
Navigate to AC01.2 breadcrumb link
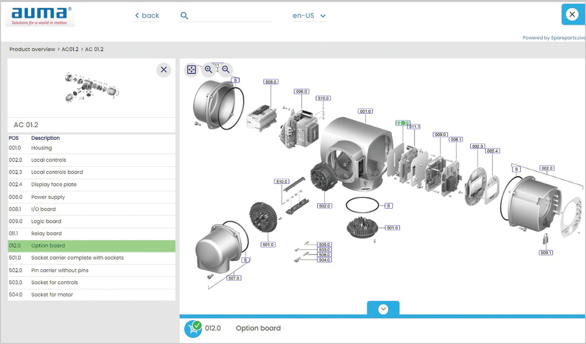(x=70, y=49)
